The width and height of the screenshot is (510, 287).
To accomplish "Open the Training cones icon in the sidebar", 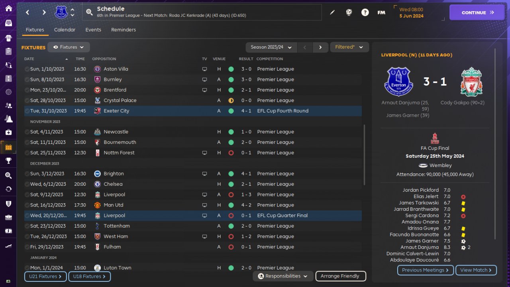I will [8, 119].
